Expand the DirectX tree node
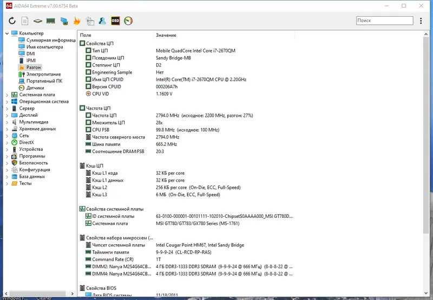 7,143
